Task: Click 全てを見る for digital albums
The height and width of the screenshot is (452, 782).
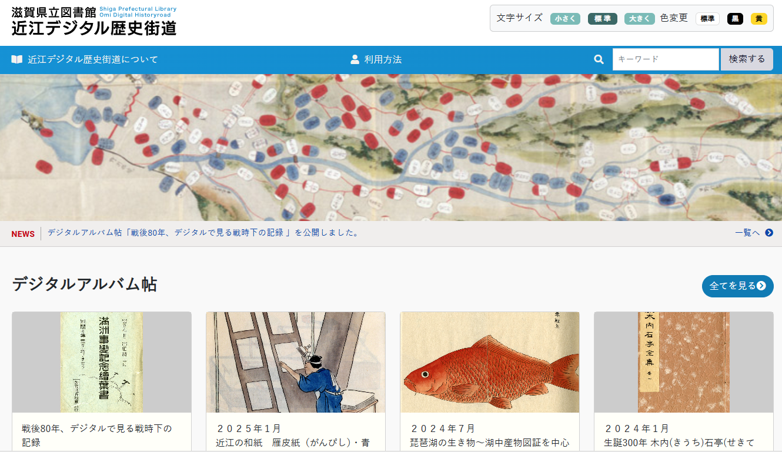Action: tap(737, 286)
